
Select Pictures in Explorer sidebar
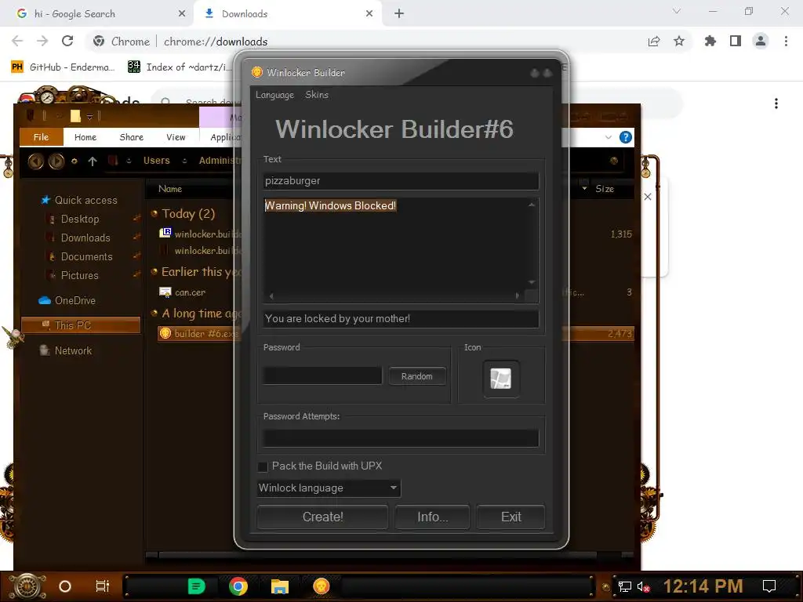click(x=79, y=275)
